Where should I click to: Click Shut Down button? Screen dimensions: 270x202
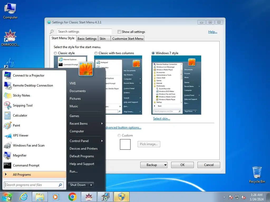tap(78, 185)
